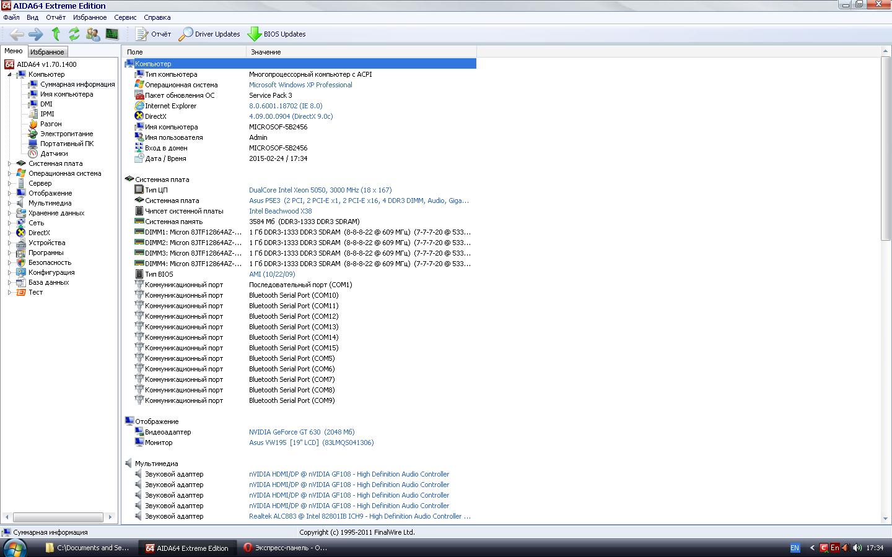Switch to the Opera Экспресс-панель taskbar window

pos(285,548)
